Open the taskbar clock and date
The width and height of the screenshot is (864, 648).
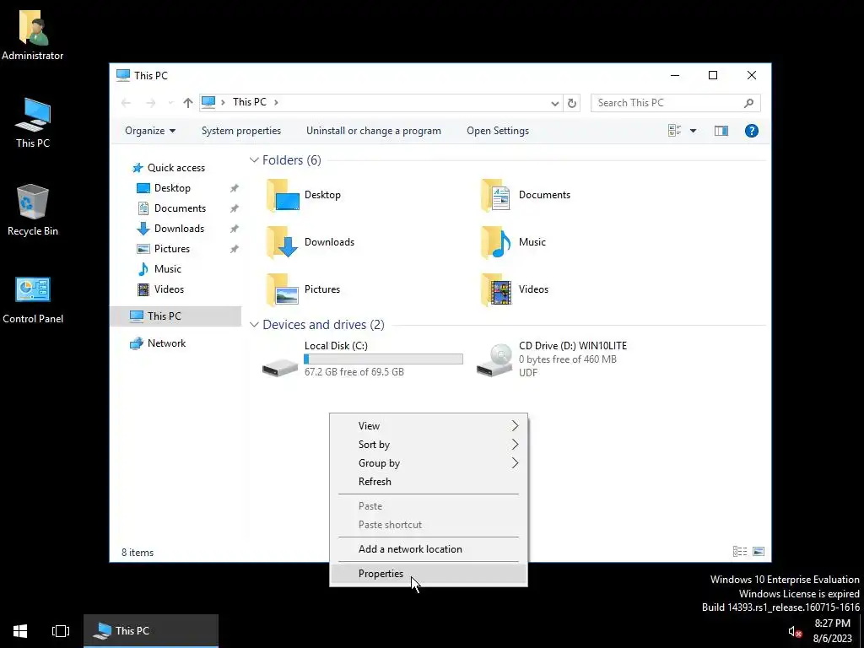tap(833, 631)
